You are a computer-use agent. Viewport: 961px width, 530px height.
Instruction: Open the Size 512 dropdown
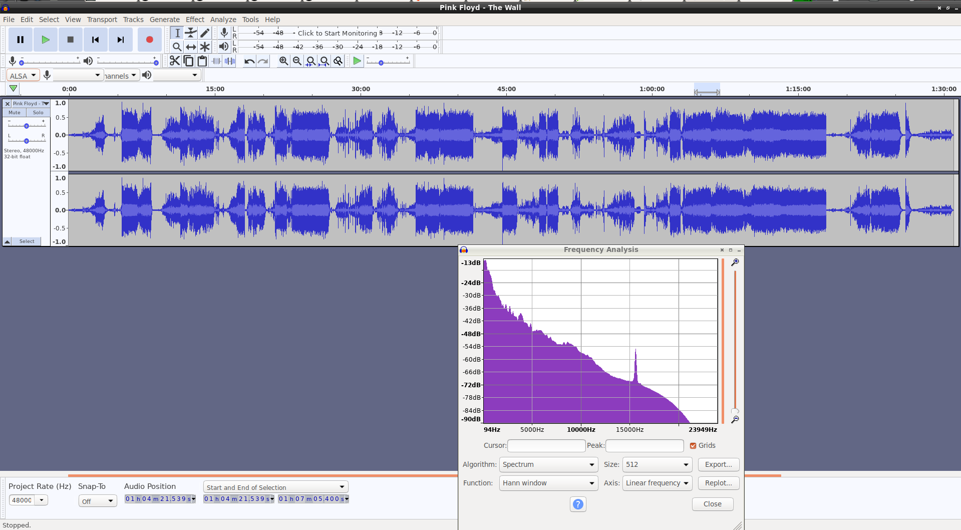(657, 464)
